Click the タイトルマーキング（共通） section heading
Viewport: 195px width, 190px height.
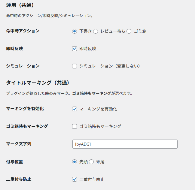pos(38,82)
